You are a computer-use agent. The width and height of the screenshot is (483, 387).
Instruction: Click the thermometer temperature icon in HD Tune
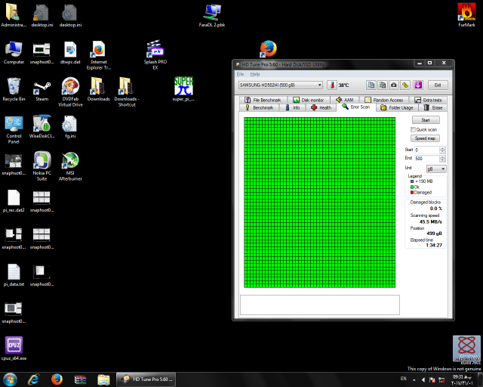tap(332, 85)
